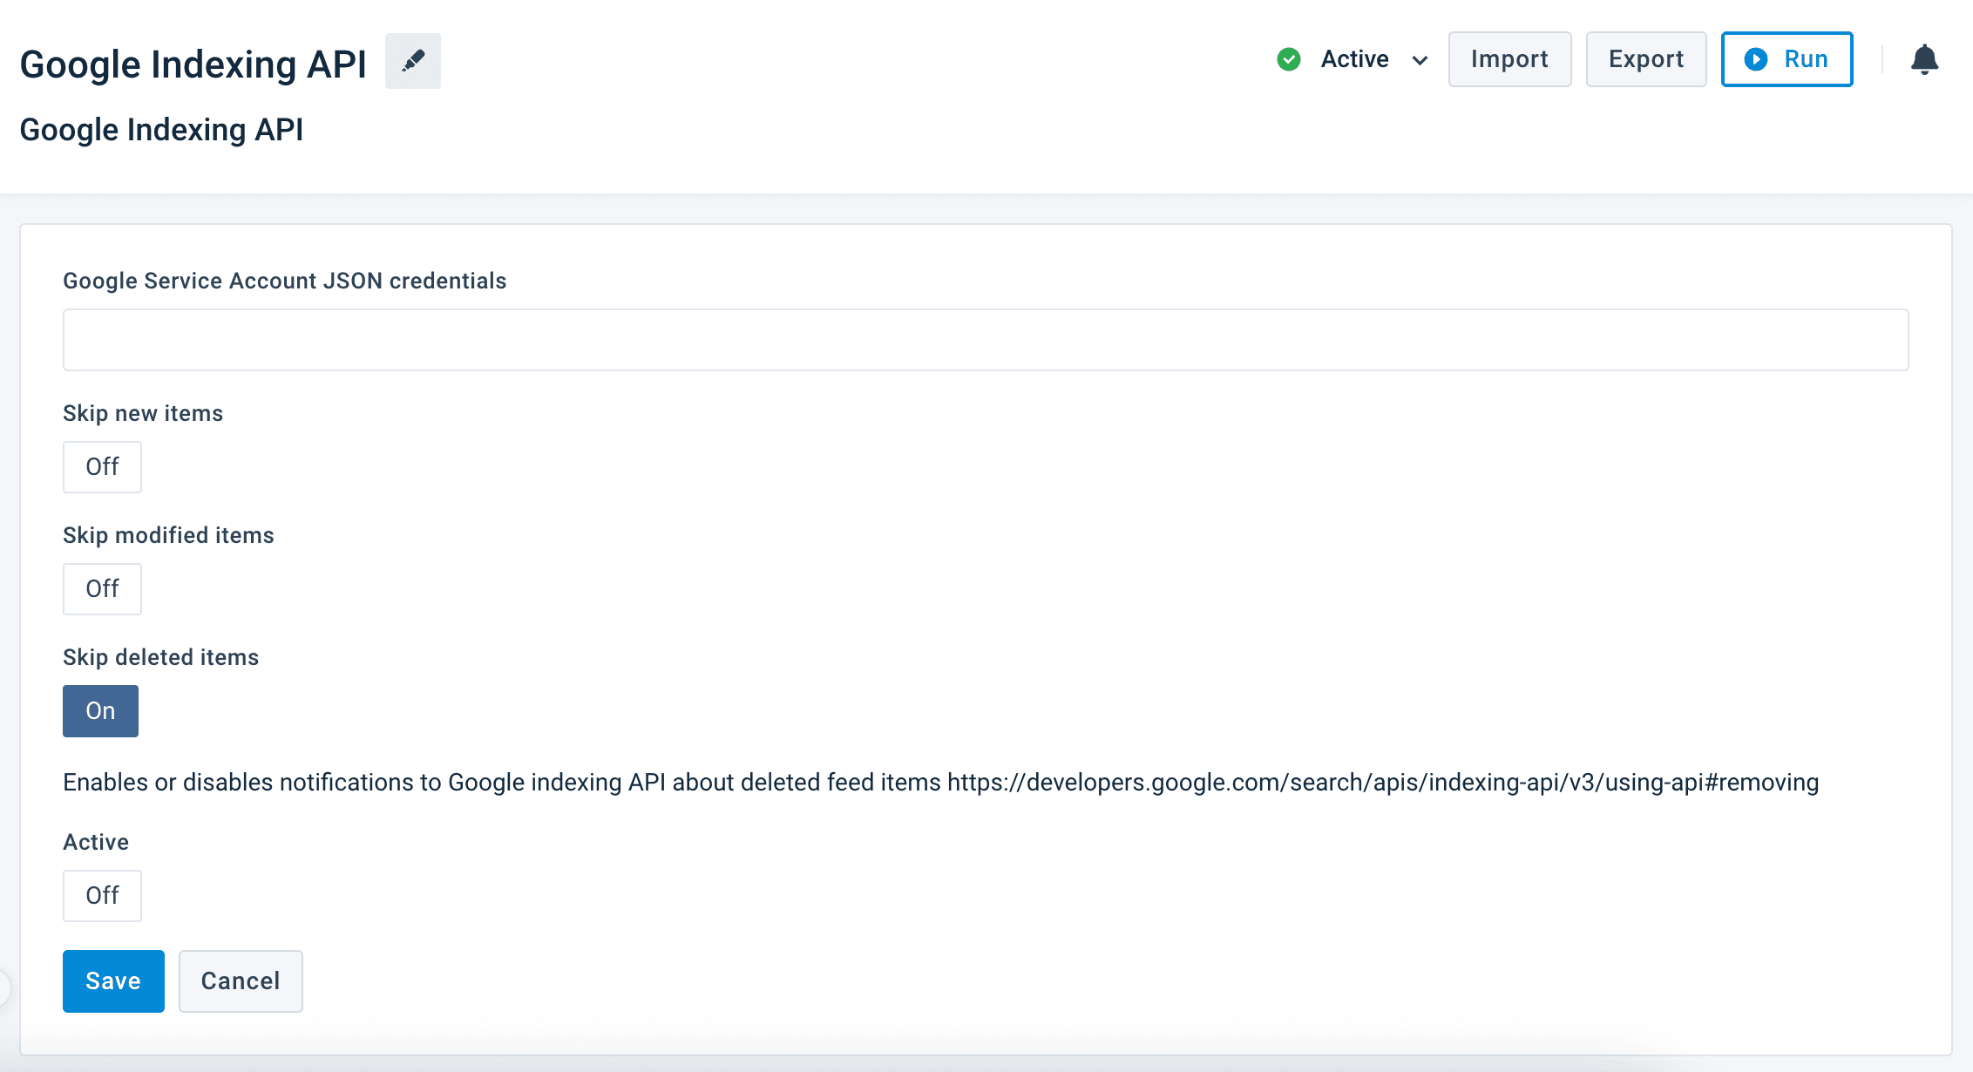
Task: Click the green check status icon
Action: pyautogui.click(x=1289, y=59)
